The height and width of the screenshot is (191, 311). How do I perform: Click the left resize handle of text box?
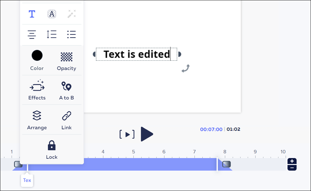pyautogui.click(x=94, y=54)
